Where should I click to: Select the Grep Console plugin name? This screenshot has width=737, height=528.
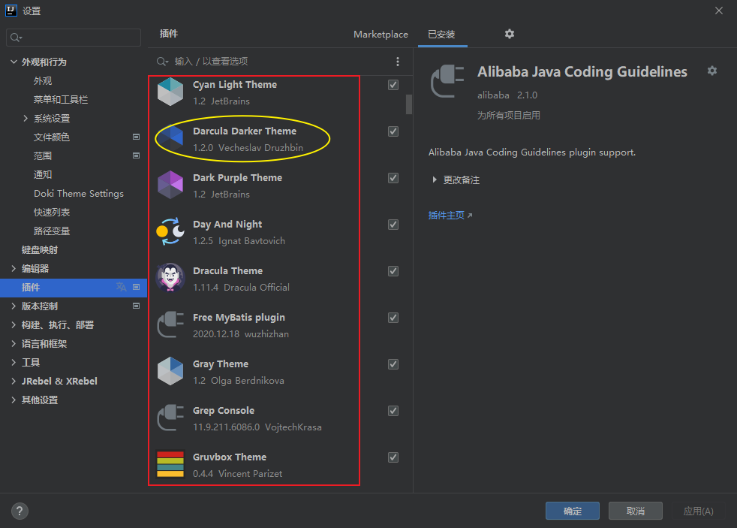[x=223, y=410]
